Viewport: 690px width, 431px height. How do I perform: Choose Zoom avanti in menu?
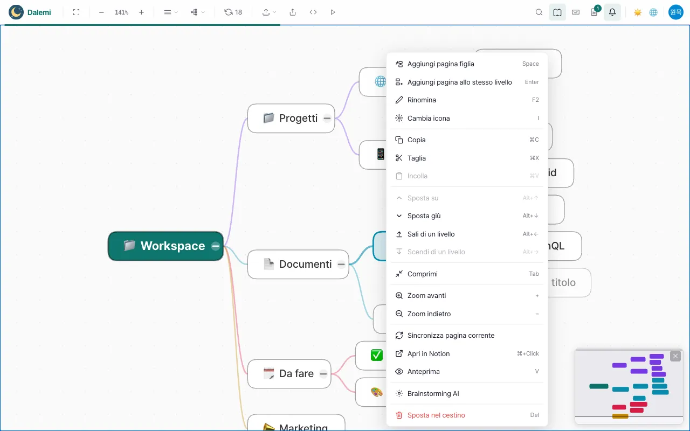467,295
